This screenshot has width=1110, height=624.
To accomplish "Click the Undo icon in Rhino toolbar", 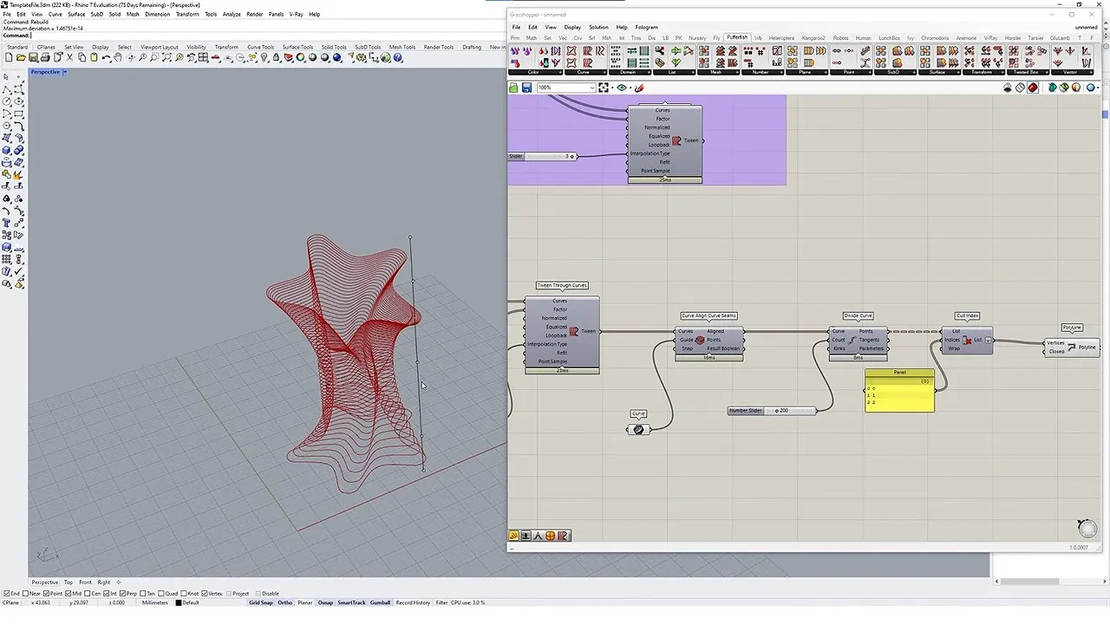I will (106, 57).
